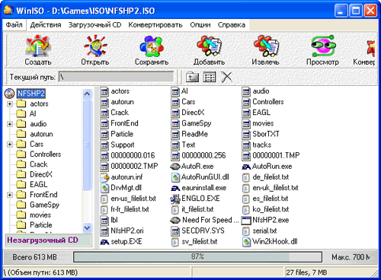This screenshot has width=381, height=280.
Task: Switch file list view mode icon
Action: 210,77
